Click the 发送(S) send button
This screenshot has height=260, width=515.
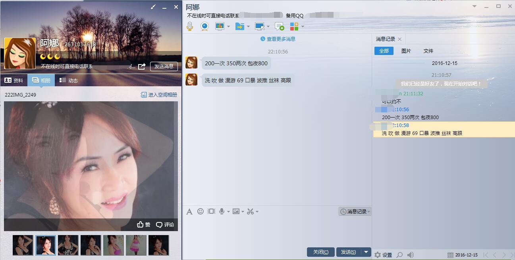coord(349,252)
